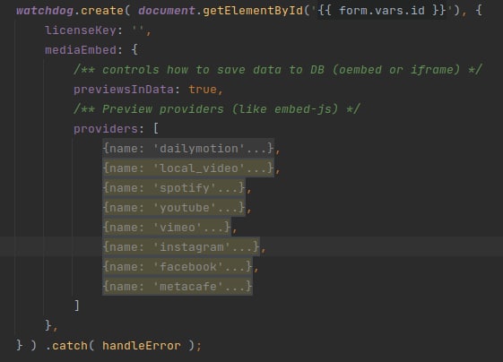
Task: Click the 'Preview providers' comment line
Action: click(217, 109)
